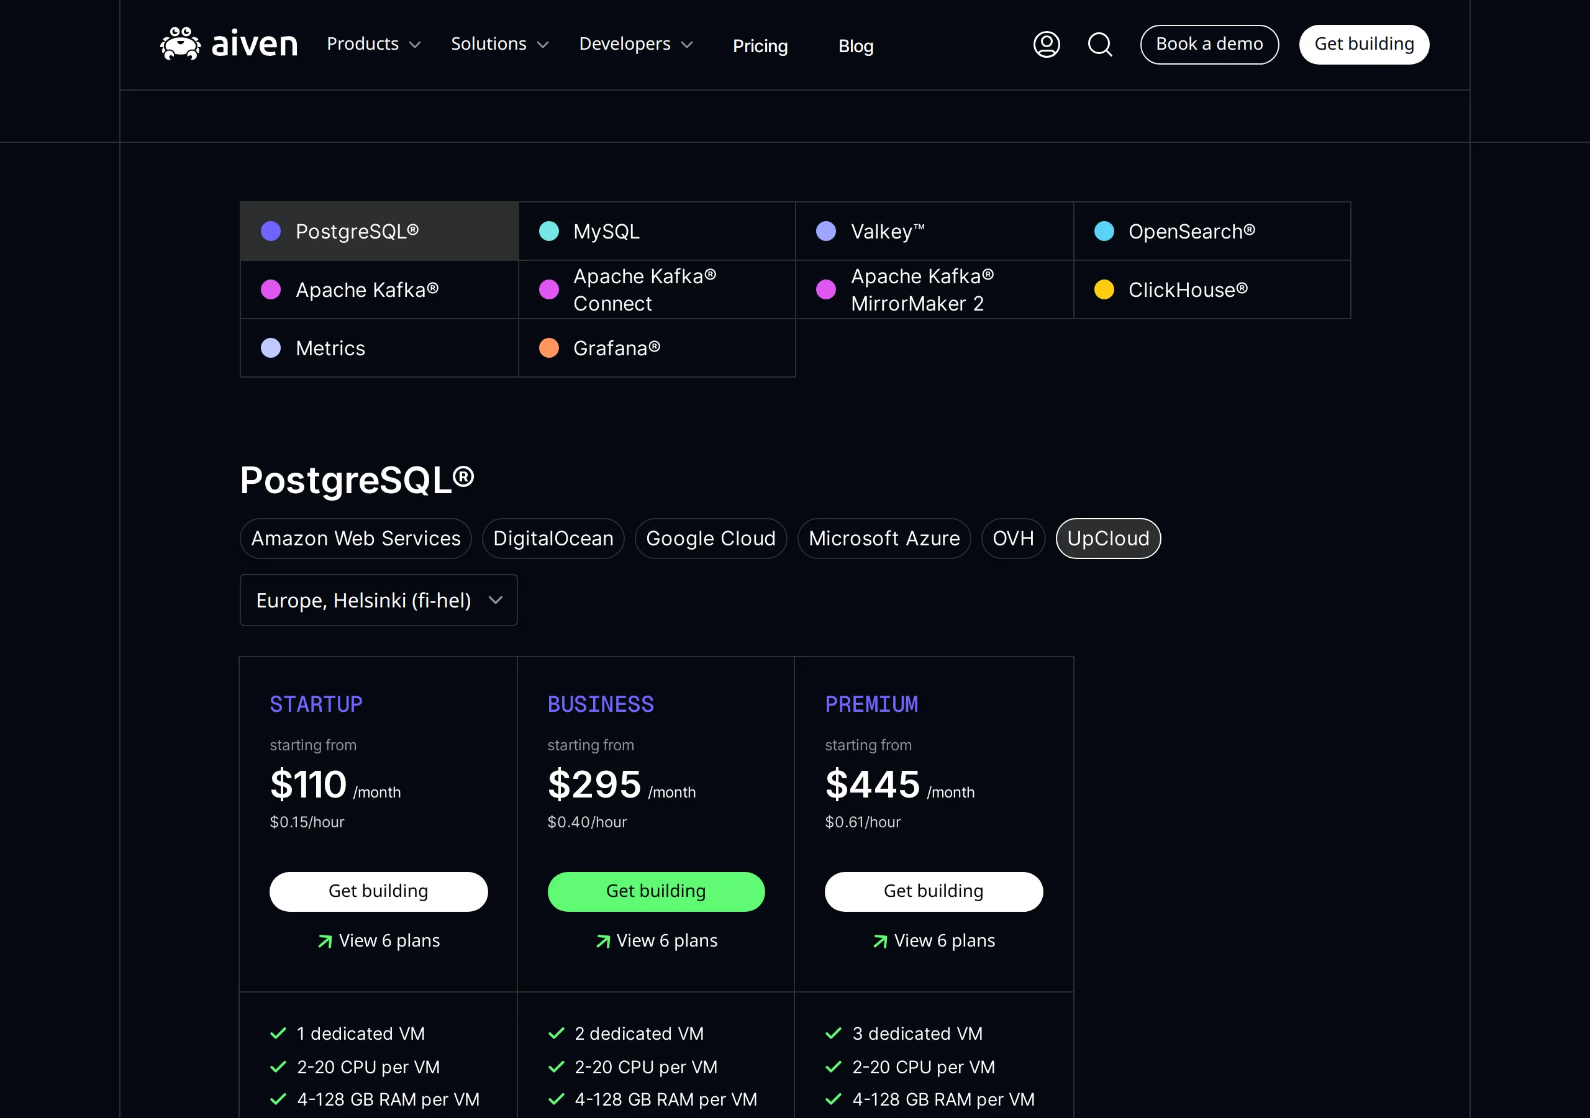Choose Amazon Web Services provider

tap(356, 539)
